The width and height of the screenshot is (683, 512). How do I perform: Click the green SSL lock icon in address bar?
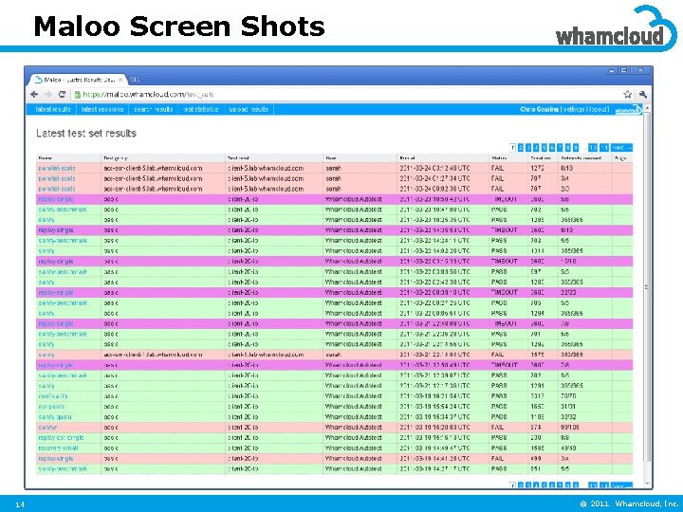pyautogui.click(x=78, y=95)
